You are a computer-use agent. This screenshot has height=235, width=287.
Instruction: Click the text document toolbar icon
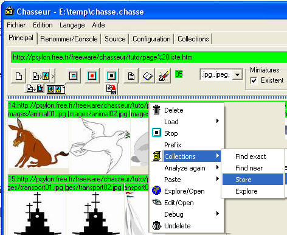pos(131,76)
